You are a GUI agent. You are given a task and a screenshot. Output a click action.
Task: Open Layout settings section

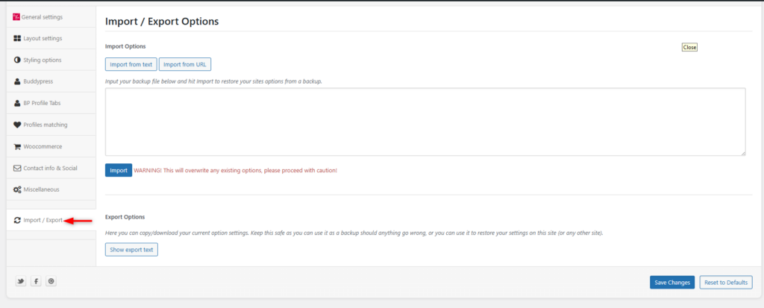point(43,38)
